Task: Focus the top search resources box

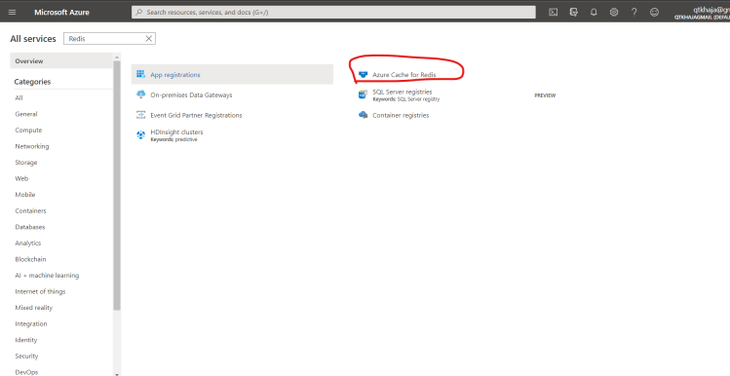Action: point(333,12)
